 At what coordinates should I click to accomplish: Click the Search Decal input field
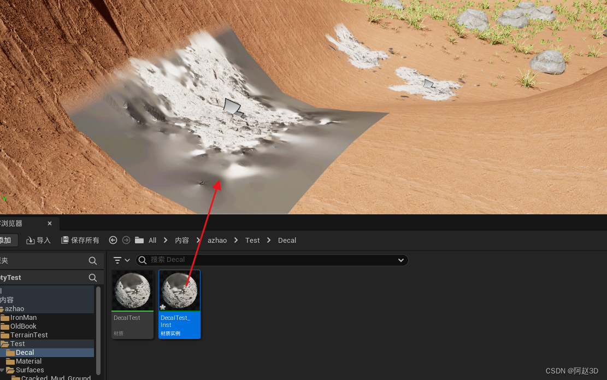point(268,260)
